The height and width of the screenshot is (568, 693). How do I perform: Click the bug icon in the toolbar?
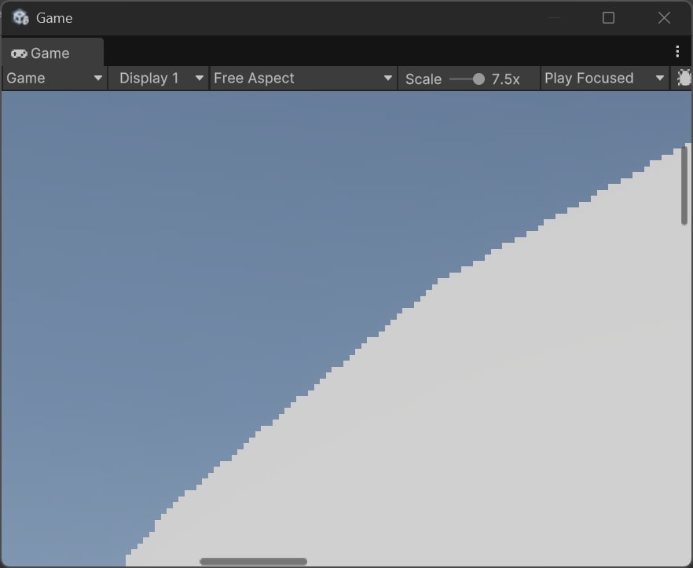(684, 79)
